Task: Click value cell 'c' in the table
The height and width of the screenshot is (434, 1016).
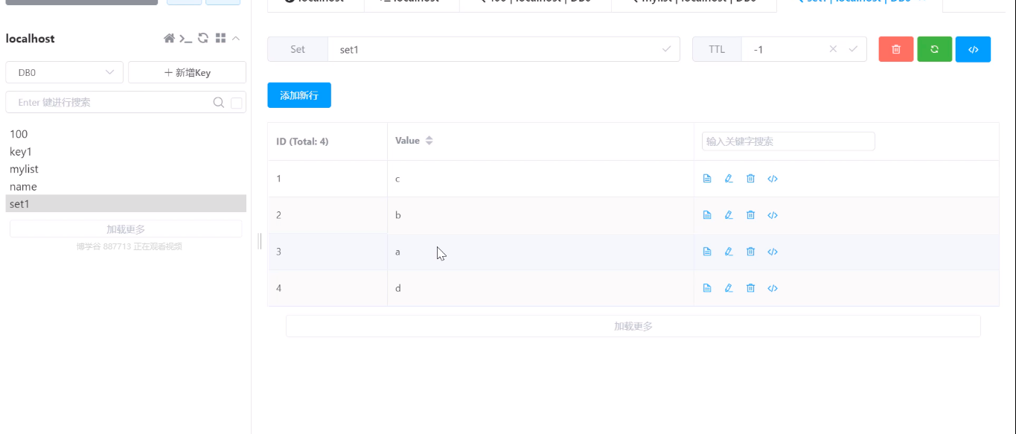Action: (x=540, y=179)
